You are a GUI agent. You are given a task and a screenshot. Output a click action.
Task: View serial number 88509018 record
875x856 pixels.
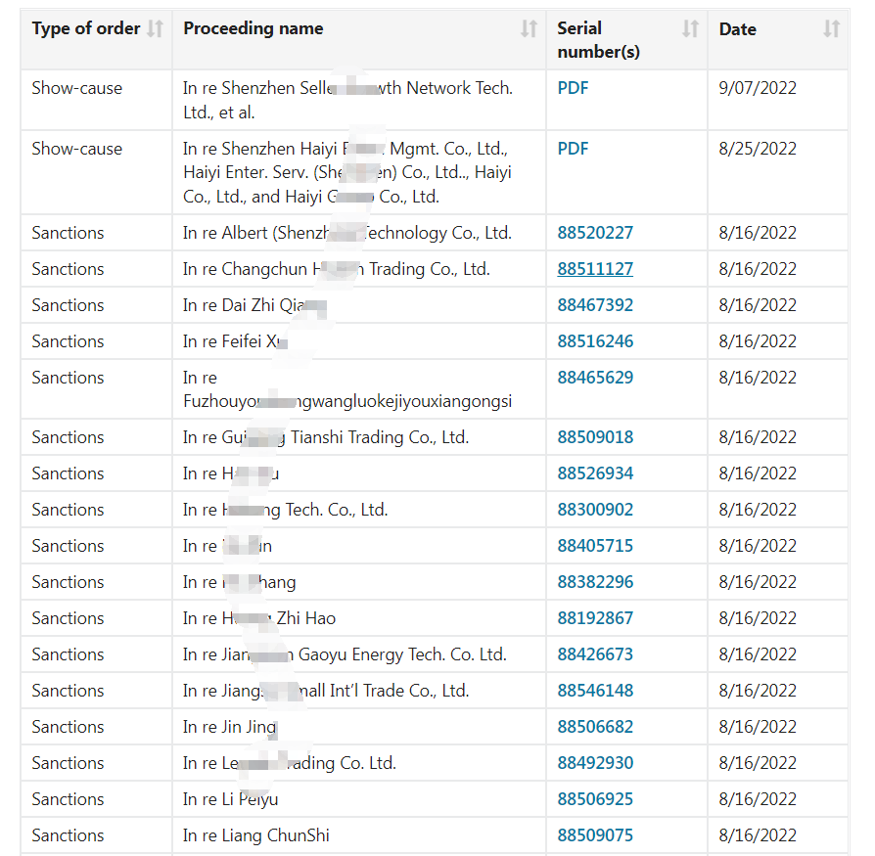pos(595,437)
